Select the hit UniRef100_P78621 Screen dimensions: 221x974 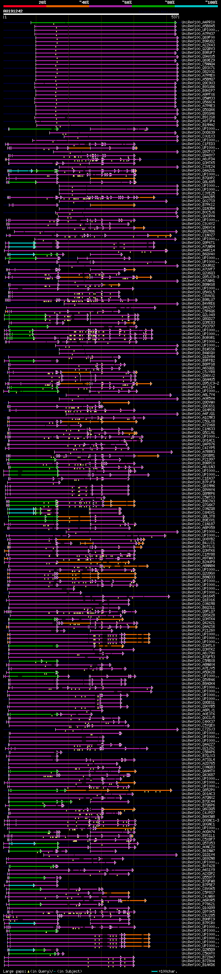[198, 904]
